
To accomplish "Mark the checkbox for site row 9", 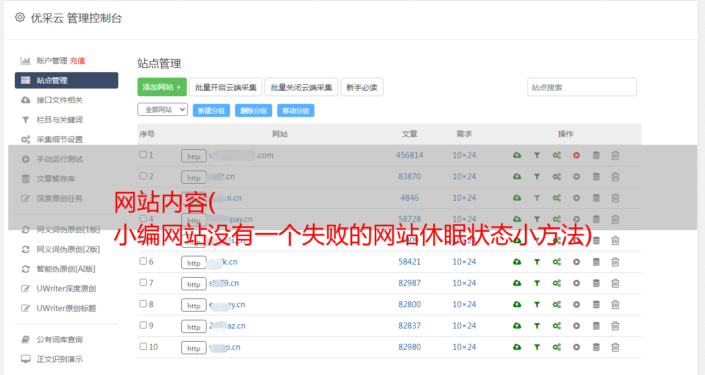I will pyautogui.click(x=143, y=325).
